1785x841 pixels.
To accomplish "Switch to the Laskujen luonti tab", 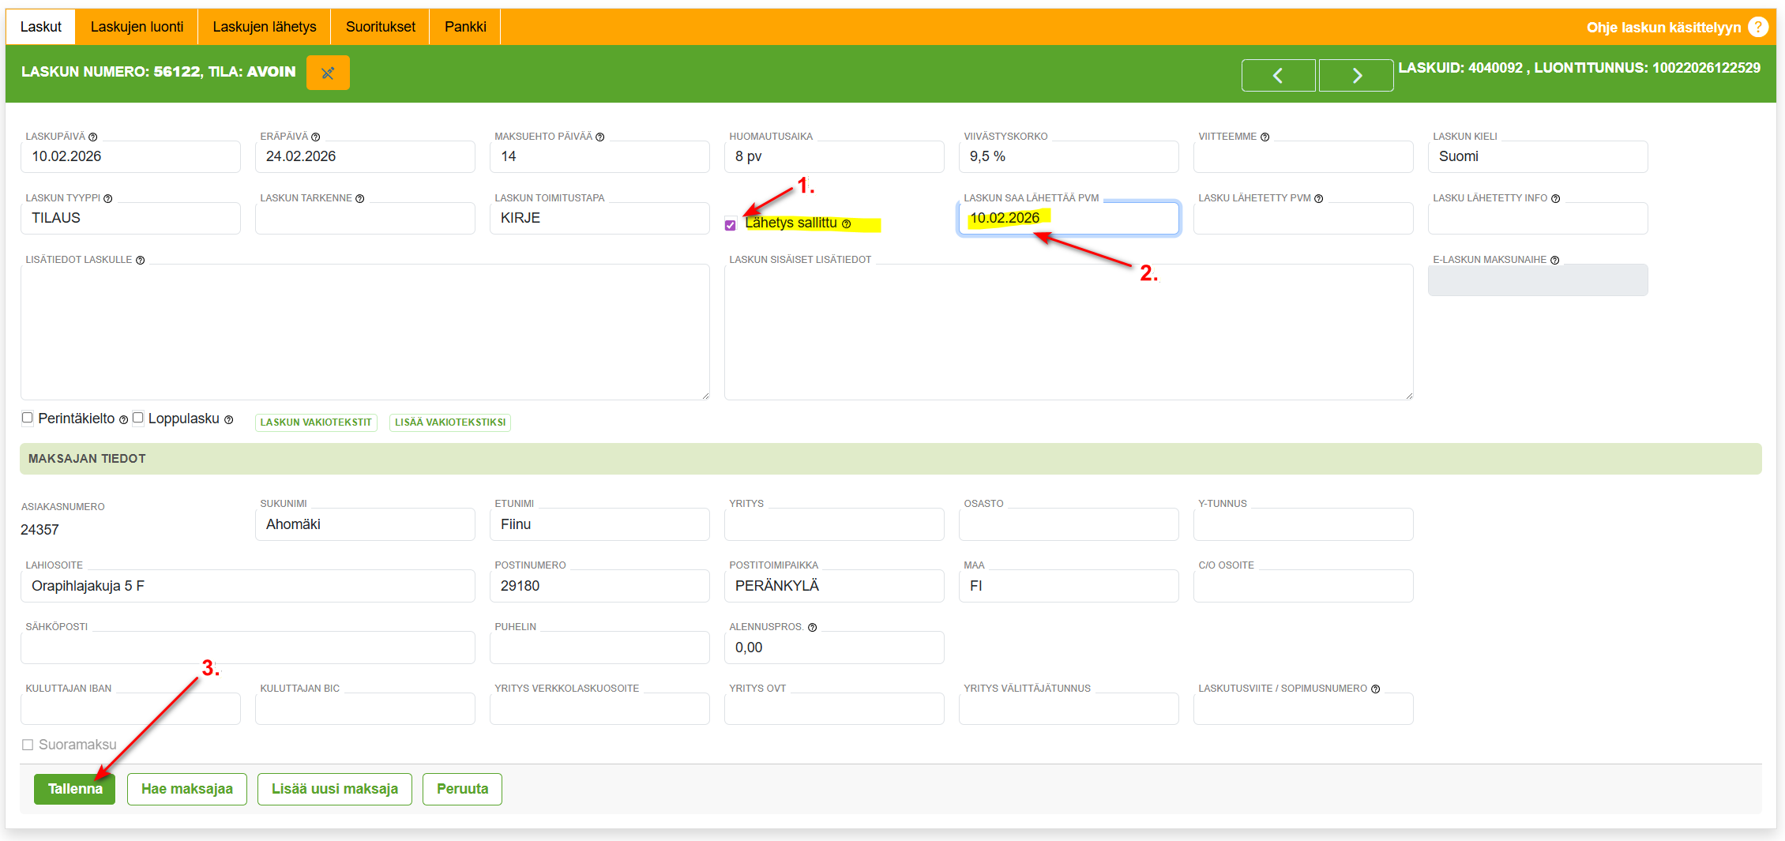I will click(x=137, y=27).
